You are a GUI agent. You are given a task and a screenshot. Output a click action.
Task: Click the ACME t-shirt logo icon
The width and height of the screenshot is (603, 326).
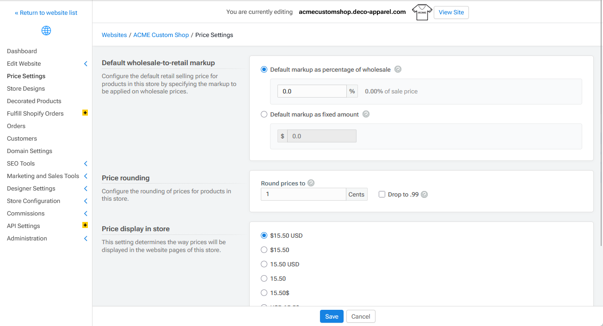[421, 12]
